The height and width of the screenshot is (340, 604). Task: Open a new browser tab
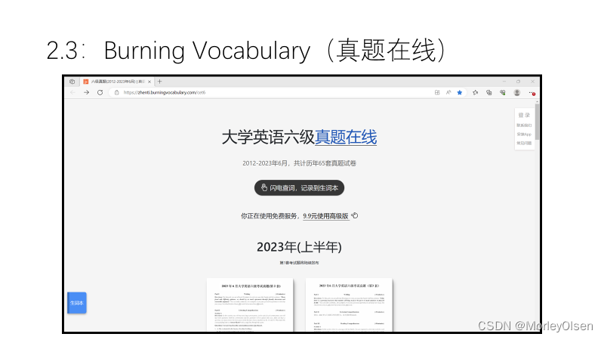point(159,82)
